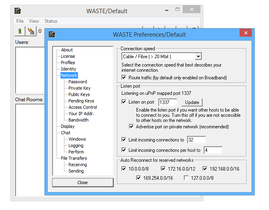Screen dimensions: 269x210
Task: Click the Close button in preferences
Action: pyautogui.click(x=83, y=183)
